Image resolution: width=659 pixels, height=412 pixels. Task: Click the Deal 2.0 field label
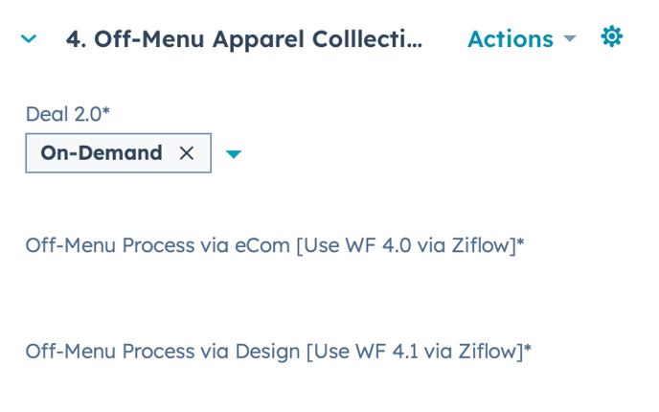pos(63,114)
